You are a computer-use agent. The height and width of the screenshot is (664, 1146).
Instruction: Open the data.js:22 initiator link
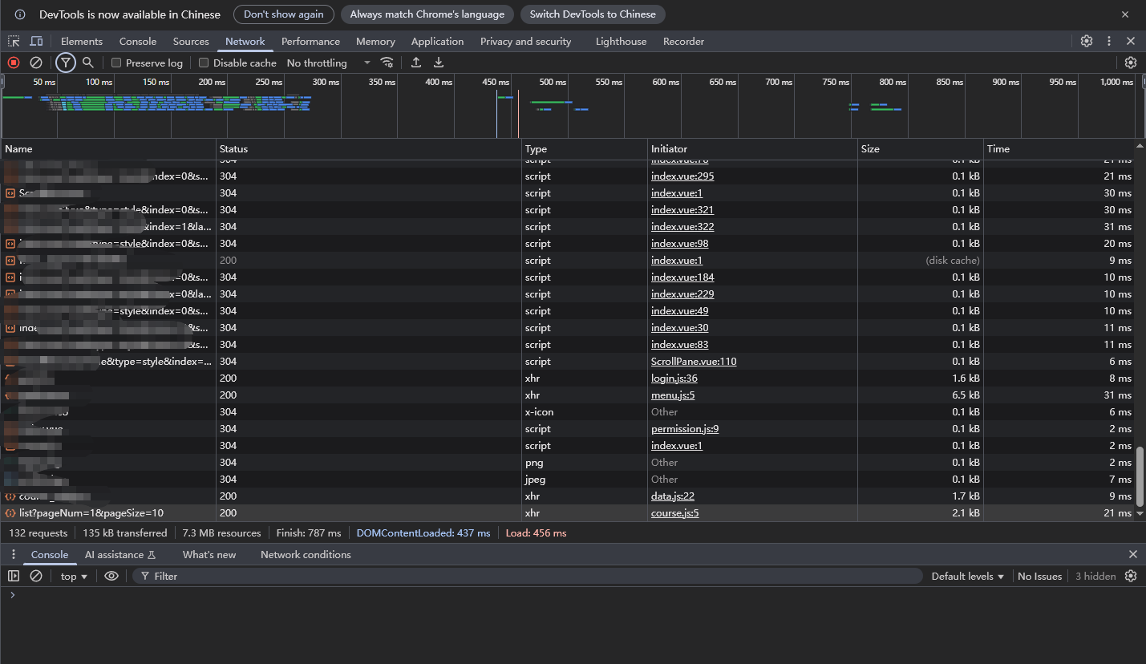(x=673, y=496)
